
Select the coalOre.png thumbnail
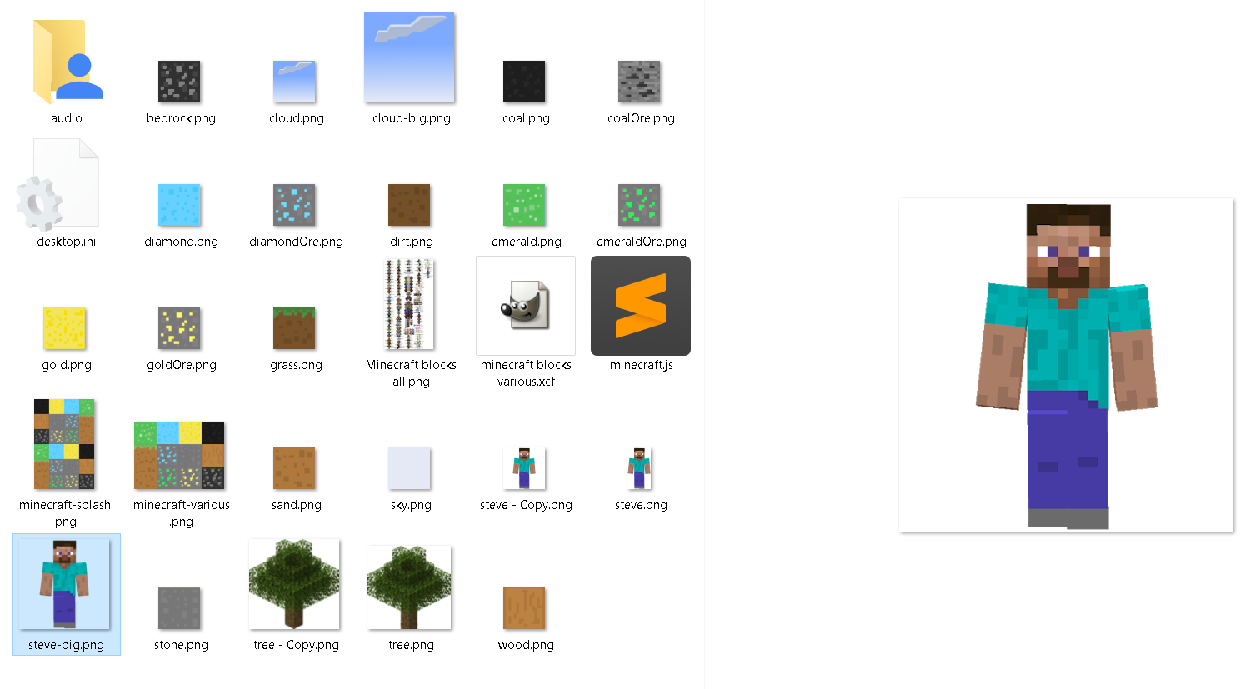(639, 82)
